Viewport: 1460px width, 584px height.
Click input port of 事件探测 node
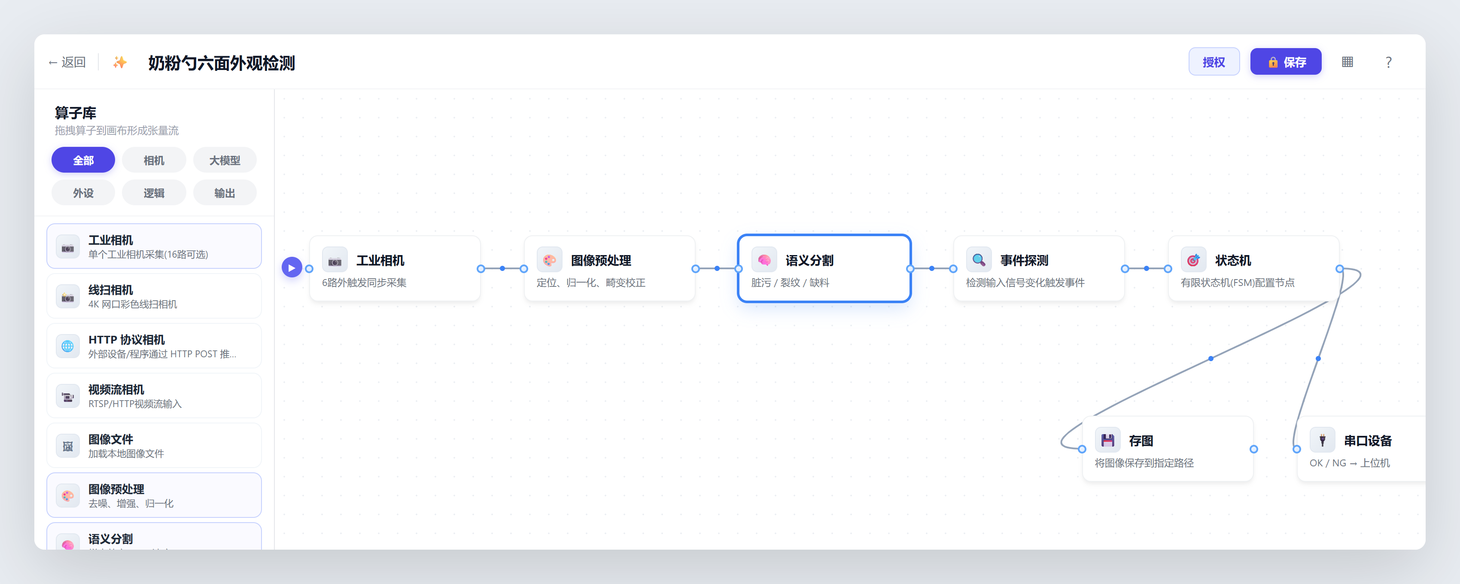click(953, 269)
